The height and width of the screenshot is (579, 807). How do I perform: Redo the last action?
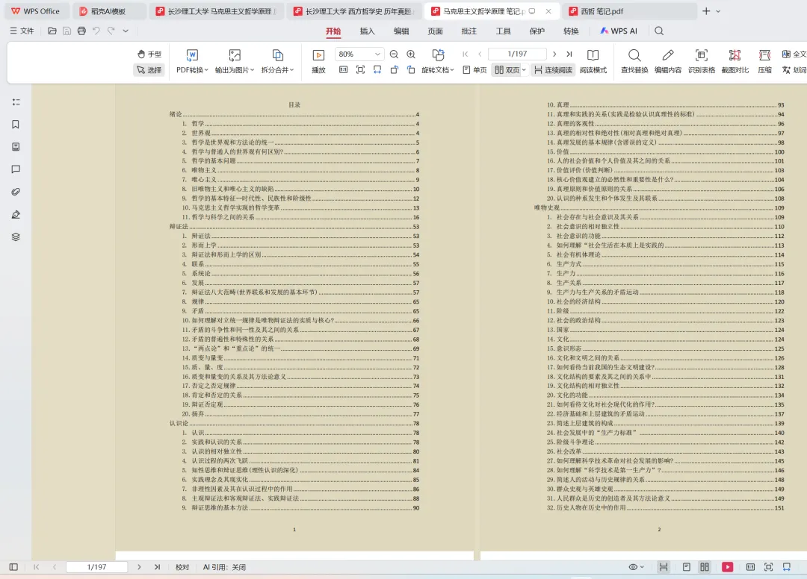click(111, 31)
